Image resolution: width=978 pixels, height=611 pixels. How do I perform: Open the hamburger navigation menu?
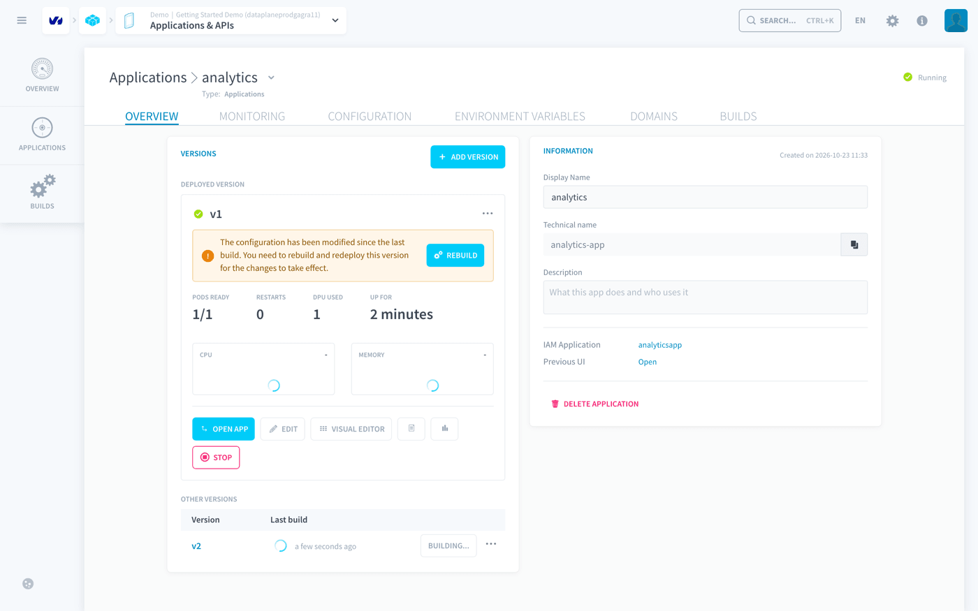(22, 20)
